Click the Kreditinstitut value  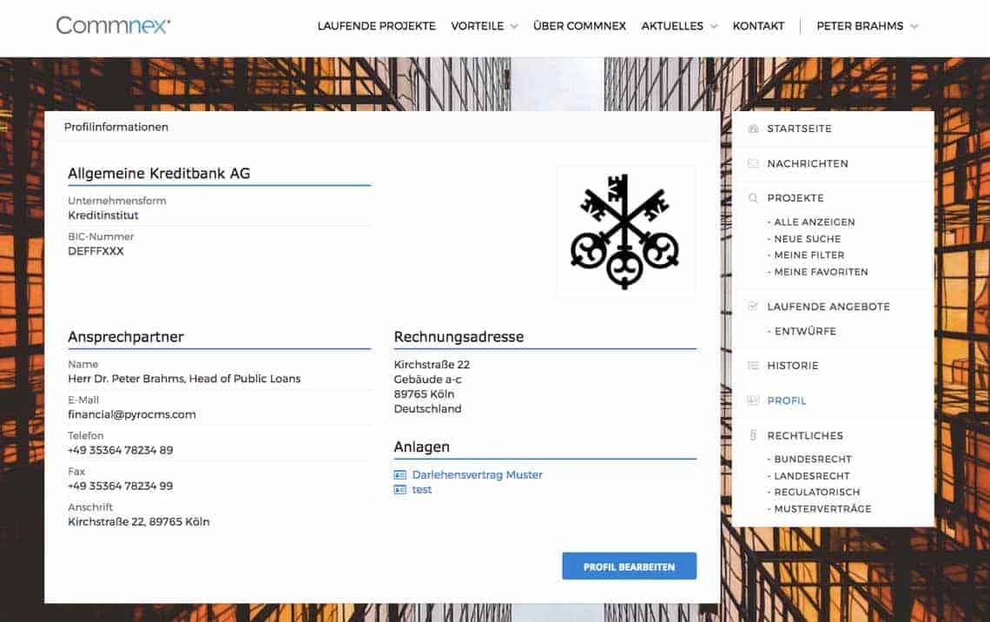click(x=103, y=215)
